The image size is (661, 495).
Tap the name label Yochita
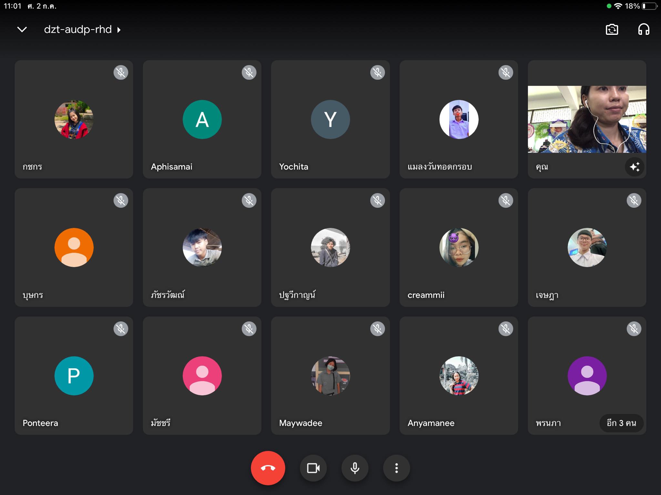coord(293,167)
